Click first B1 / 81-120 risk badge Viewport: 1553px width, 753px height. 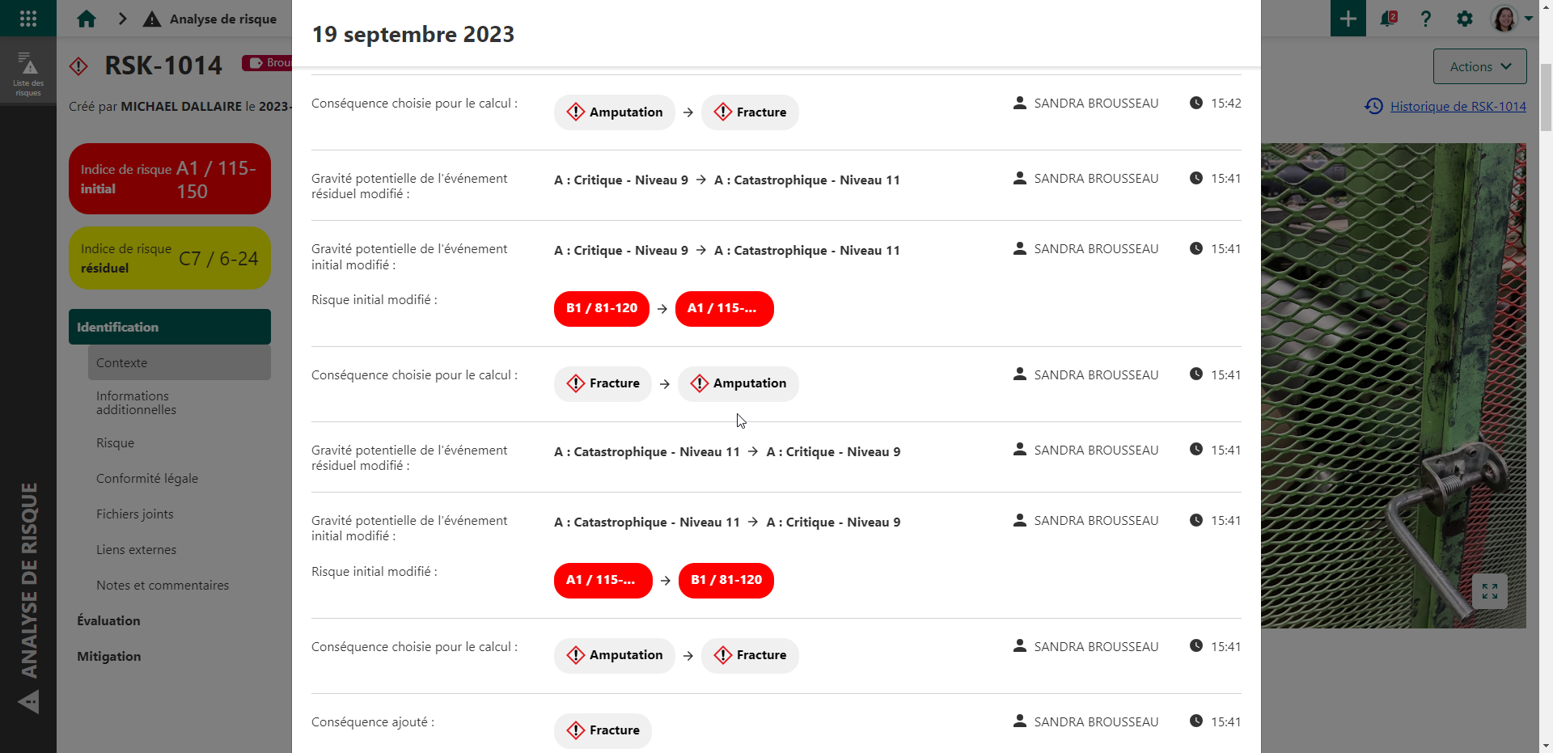click(602, 309)
